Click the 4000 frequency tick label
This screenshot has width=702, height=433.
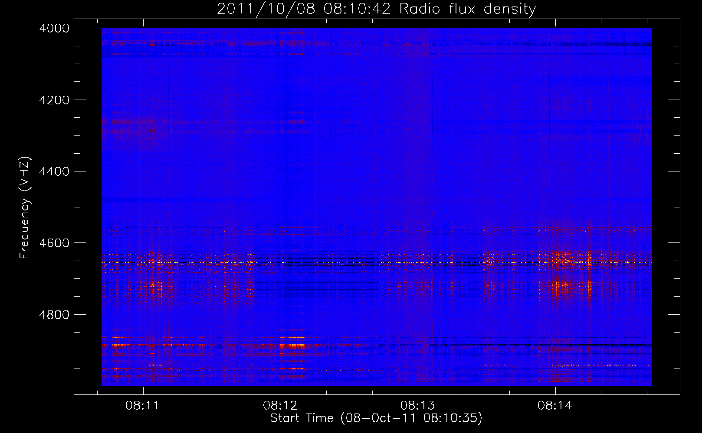tap(54, 28)
